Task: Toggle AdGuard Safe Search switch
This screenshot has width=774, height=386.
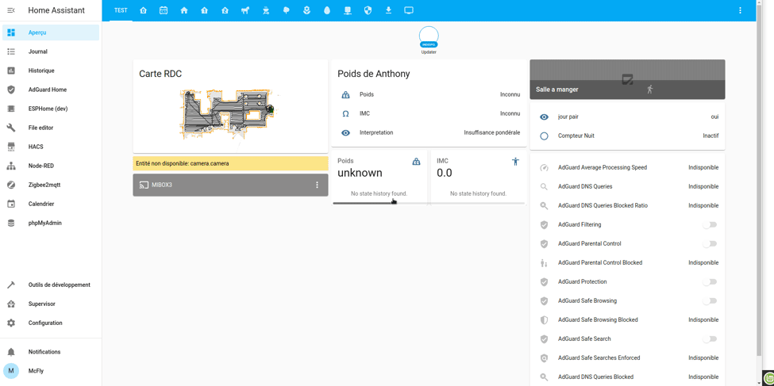Action: coord(710,338)
